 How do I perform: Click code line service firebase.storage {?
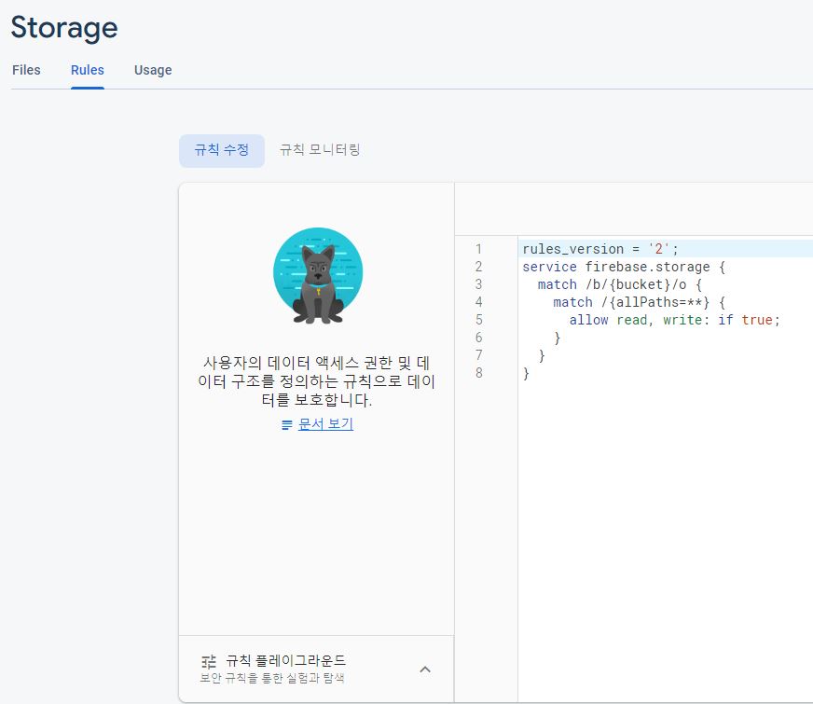[x=624, y=267]
